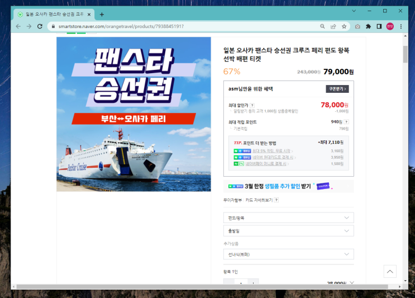The height and width of the screenshot is (298, 415).
Task: Click the 카드 자세히보기 help icon
Action: 276,200
